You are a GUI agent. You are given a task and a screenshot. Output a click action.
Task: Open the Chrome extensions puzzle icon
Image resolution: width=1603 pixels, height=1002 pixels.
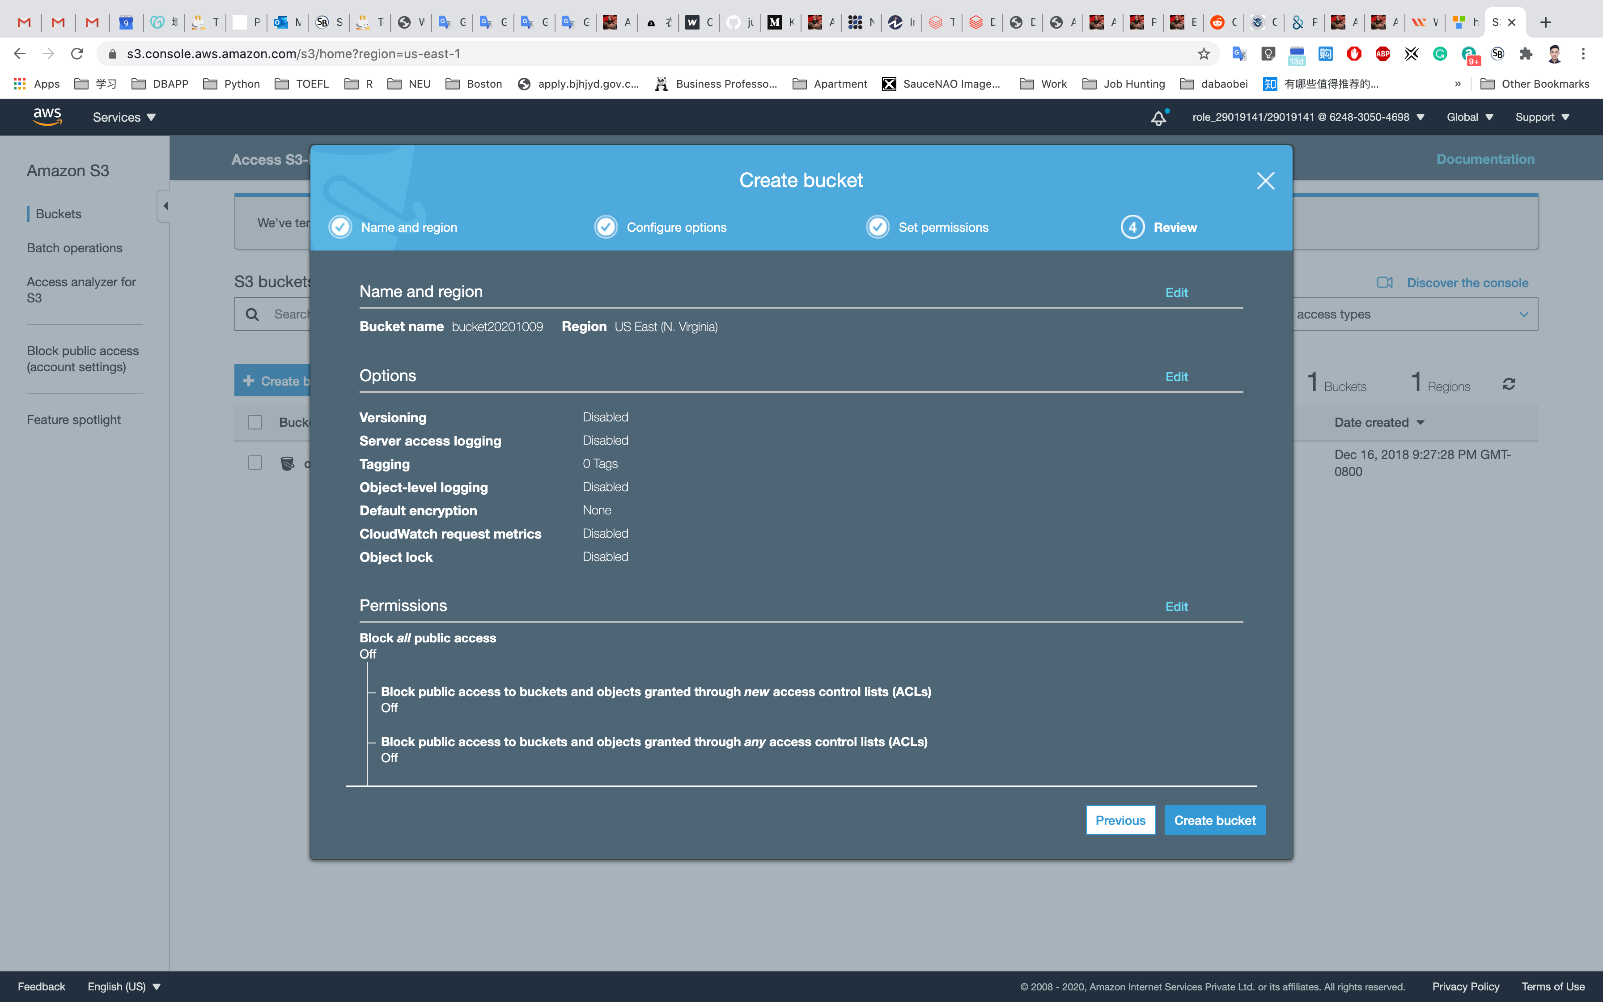1526,54
